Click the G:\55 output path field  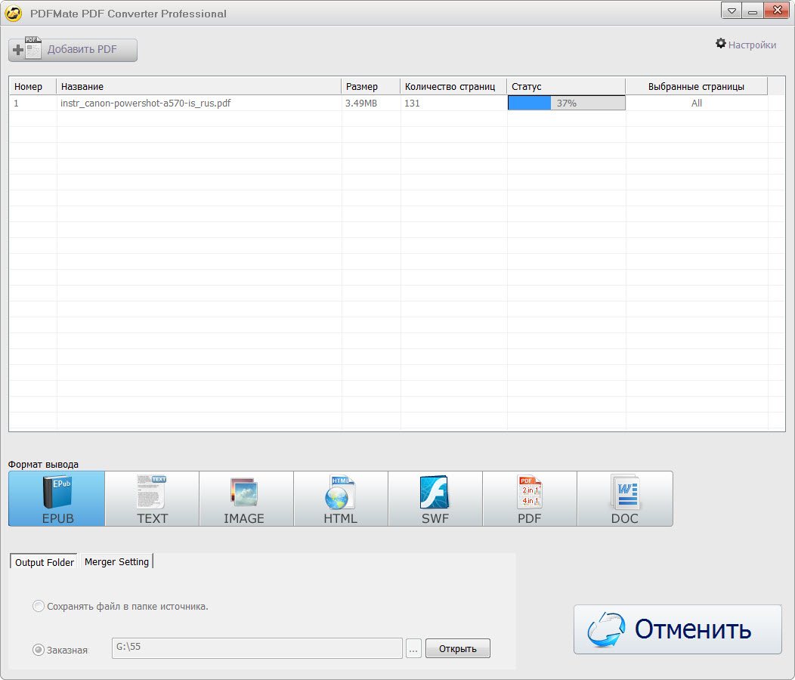tap(257, 648)
